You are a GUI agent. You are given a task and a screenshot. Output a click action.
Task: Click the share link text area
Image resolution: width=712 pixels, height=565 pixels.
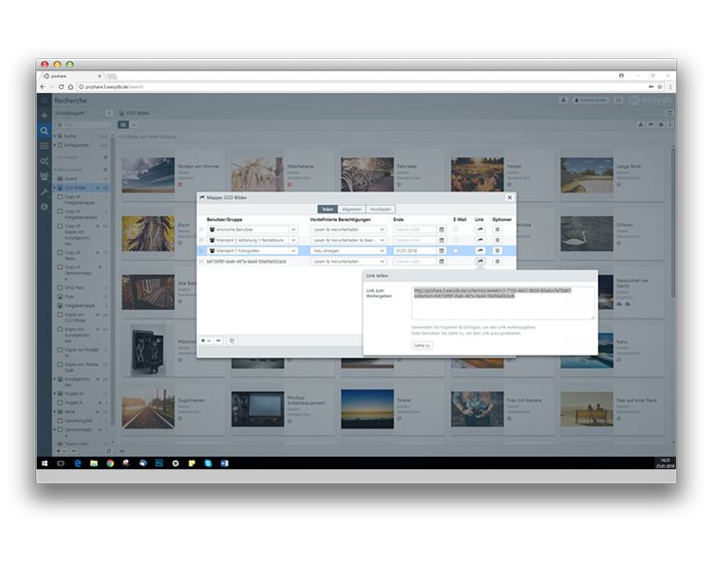tap(502, 303)
